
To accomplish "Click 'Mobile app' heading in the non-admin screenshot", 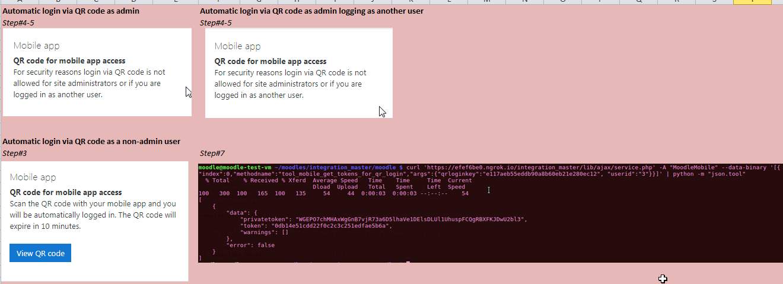I will [34, 177].
